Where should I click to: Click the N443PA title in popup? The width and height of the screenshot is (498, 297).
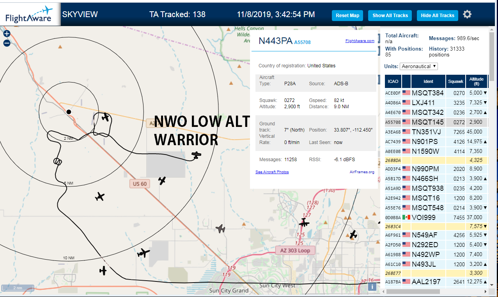(x=275, y=41)
